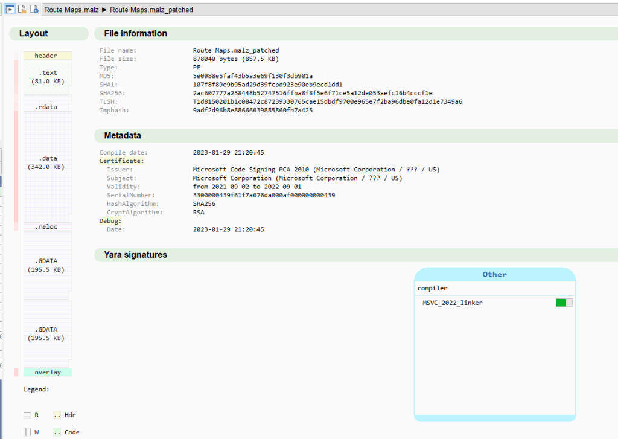Image resolution: width=618 pixels, height=439 pixels.
Task: Select the .text section block
Action: (47, 77)
